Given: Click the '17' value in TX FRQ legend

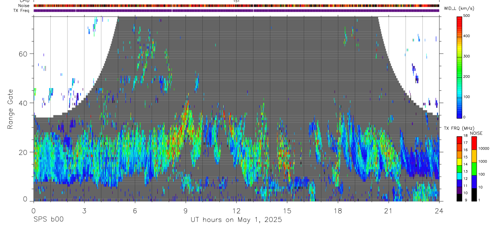Looking at the screenshot, I should (465, 143).
